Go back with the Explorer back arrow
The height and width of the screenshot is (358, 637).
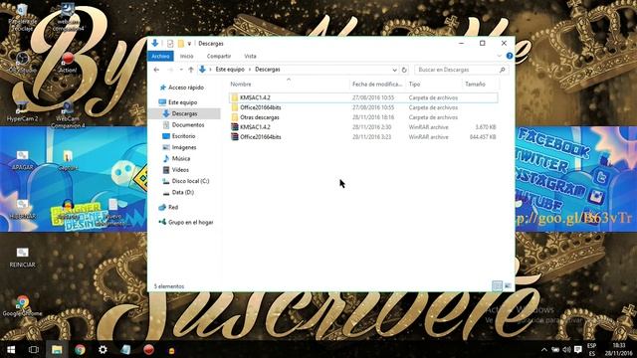pyautogui.click(x=156, y=70)
